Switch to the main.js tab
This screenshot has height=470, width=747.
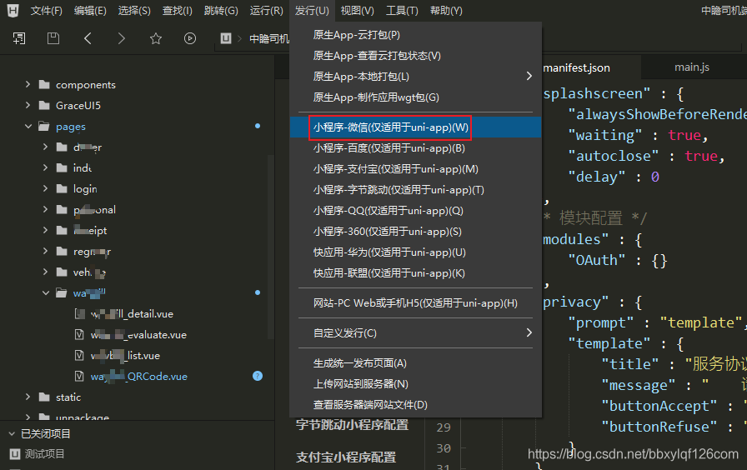(692, 67)
